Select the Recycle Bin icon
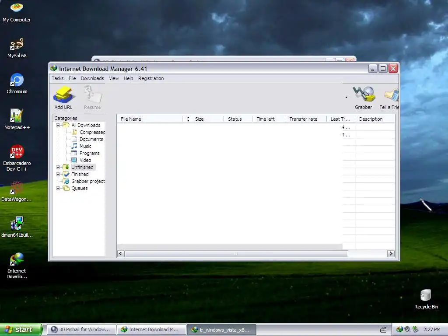Screen dimensions: 448x336 [x=426, y=299]
